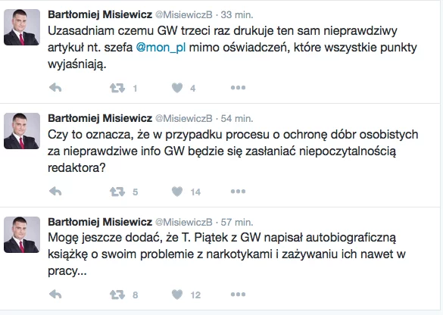Like the tweet with 4 likes
Screen dimensions: 443x315
[x=177, y=88]
